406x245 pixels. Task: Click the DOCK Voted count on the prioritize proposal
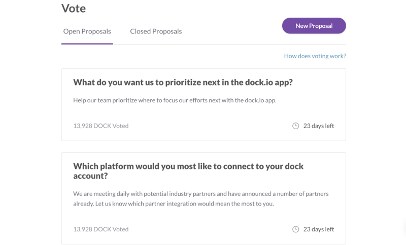pos(100,126)
